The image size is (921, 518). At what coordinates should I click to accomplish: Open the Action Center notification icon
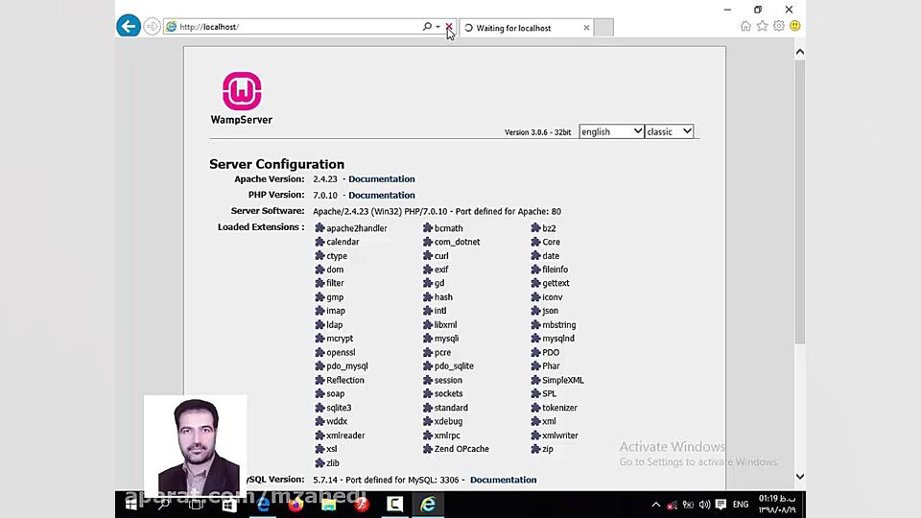(x=720, y=505)
